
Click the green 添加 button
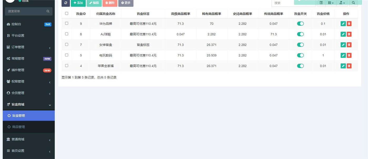(x=78, y=3)
